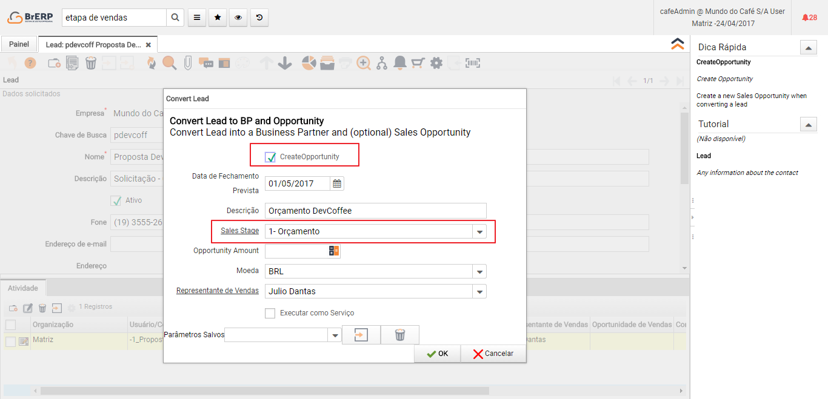828x399 pixels.
Task: Uncheck the CreateOpportunity checkbox
Action: point(270,157)
